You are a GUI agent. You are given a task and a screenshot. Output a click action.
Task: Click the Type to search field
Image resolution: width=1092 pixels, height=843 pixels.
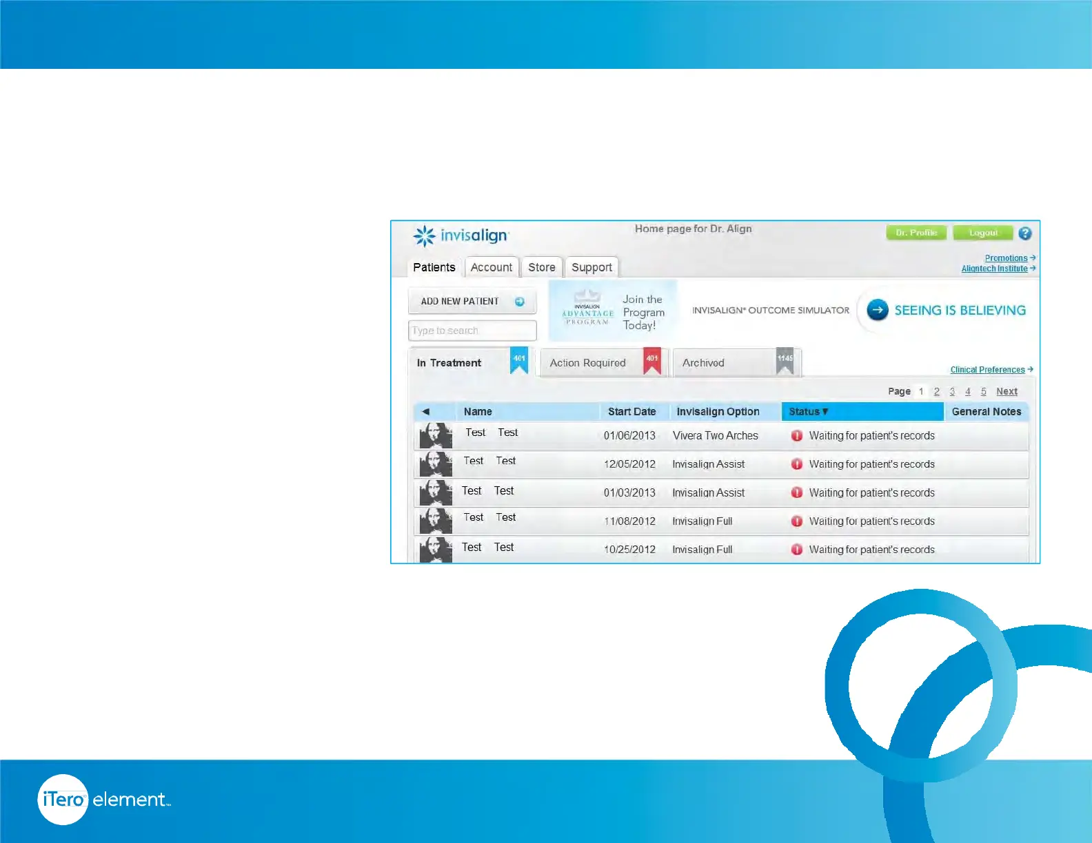tap(472, 331)
